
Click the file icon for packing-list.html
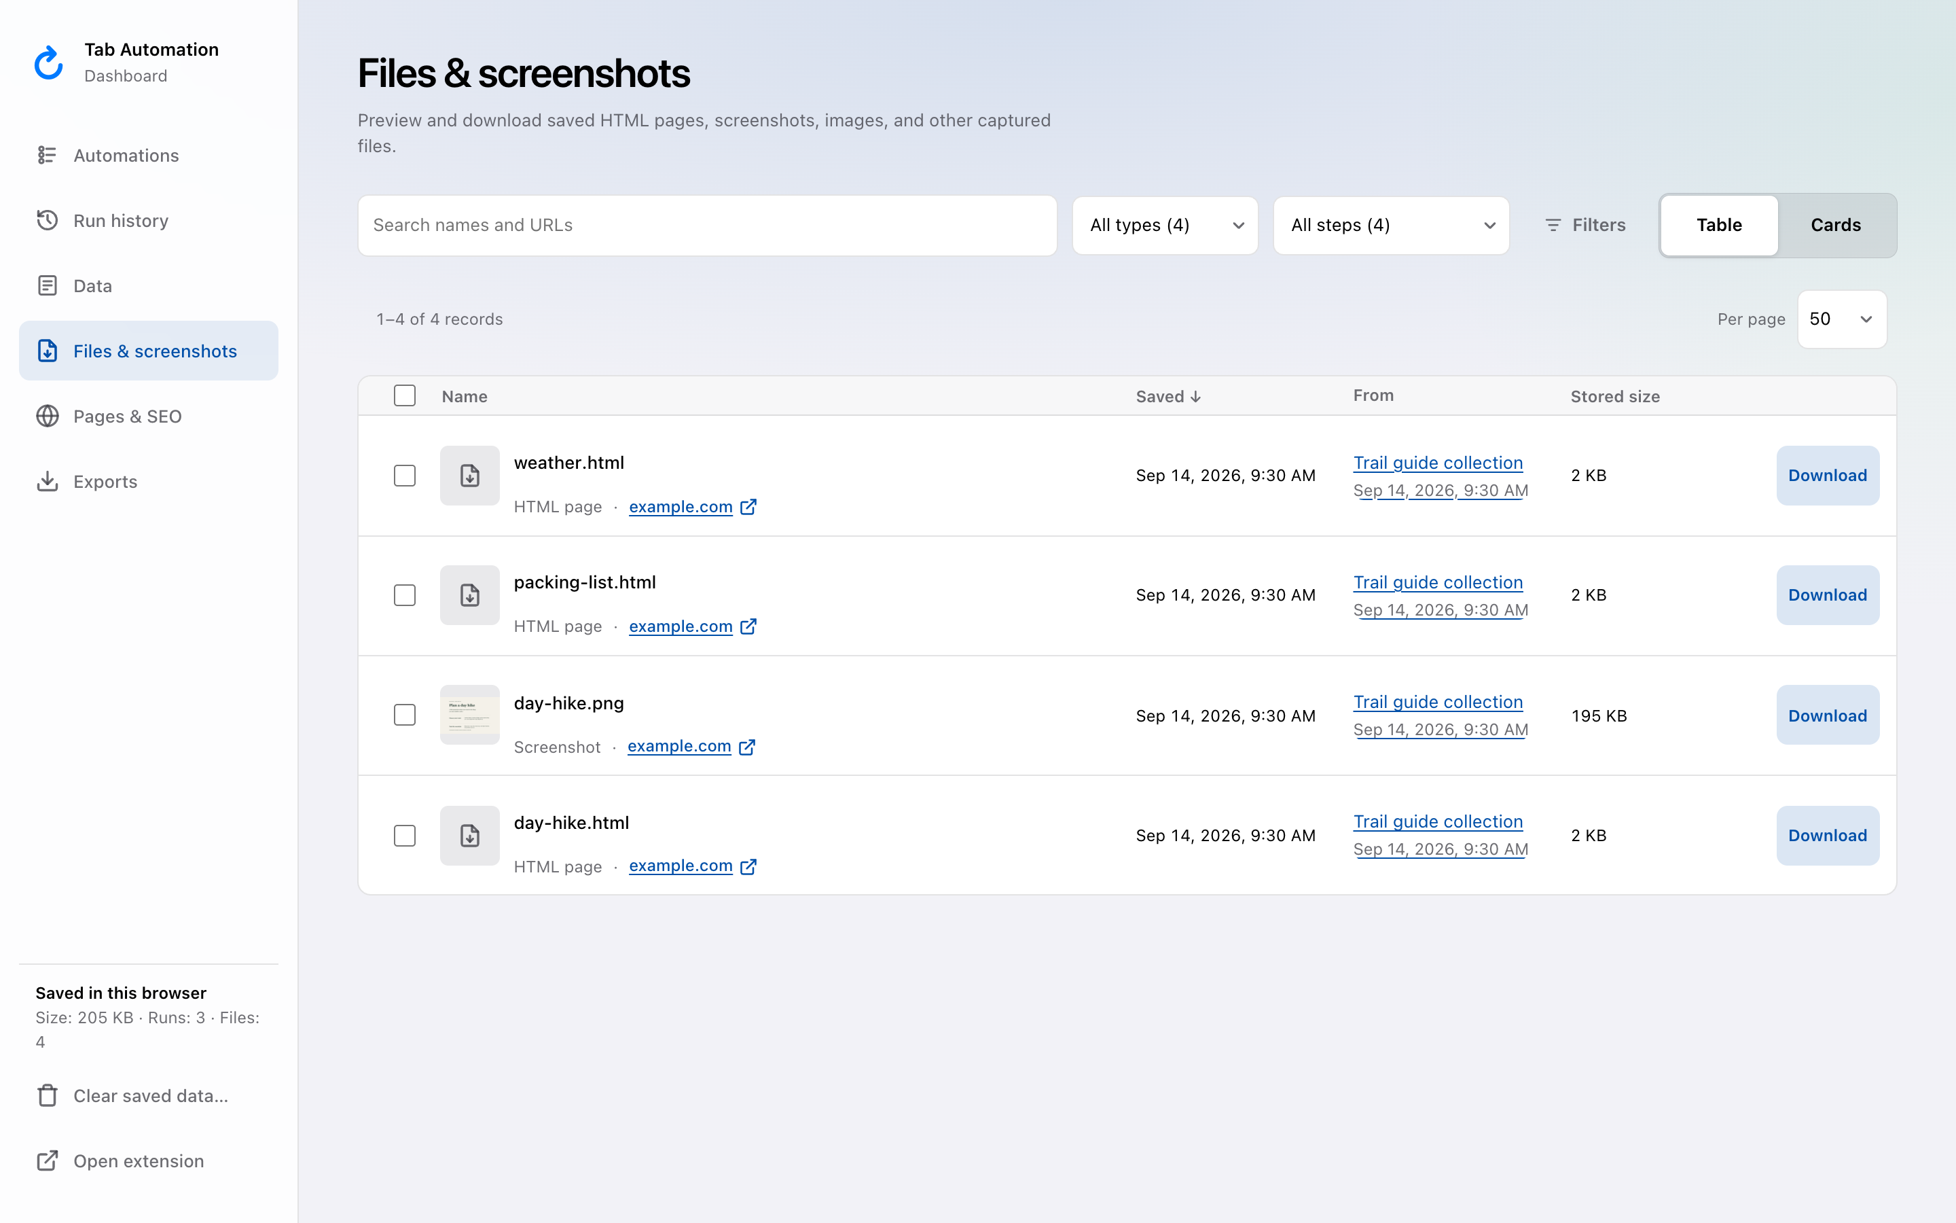[x=469, y=595]
